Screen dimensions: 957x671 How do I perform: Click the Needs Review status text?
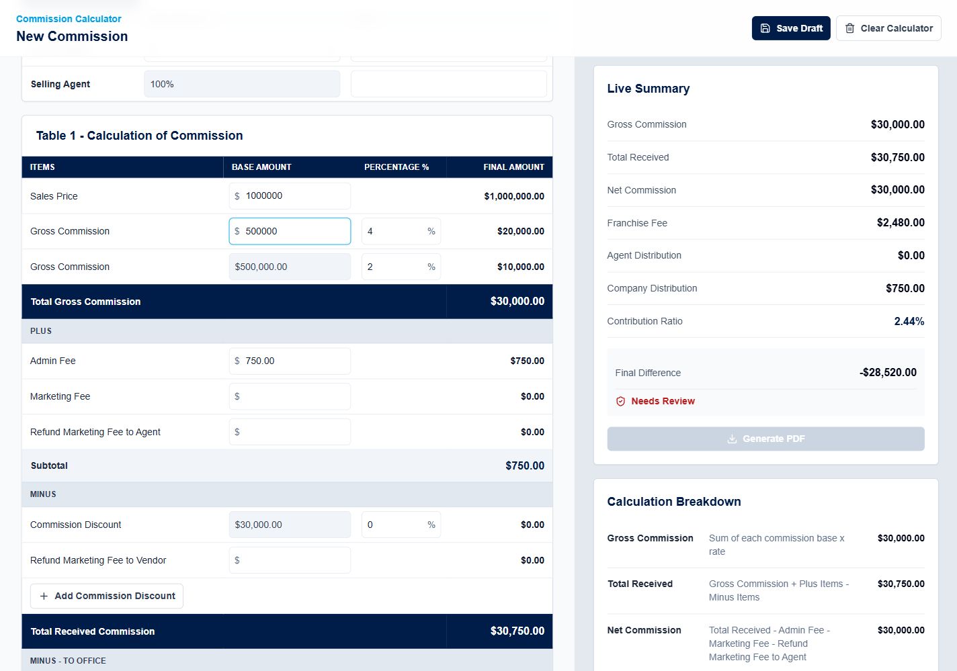click(663, 401)
